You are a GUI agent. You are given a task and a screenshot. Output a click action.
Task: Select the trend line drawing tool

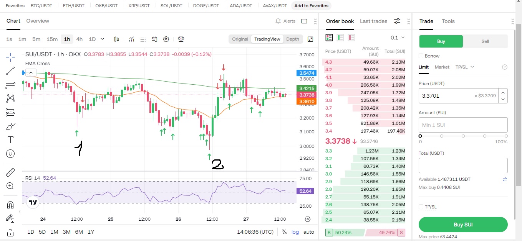(10, 71)
